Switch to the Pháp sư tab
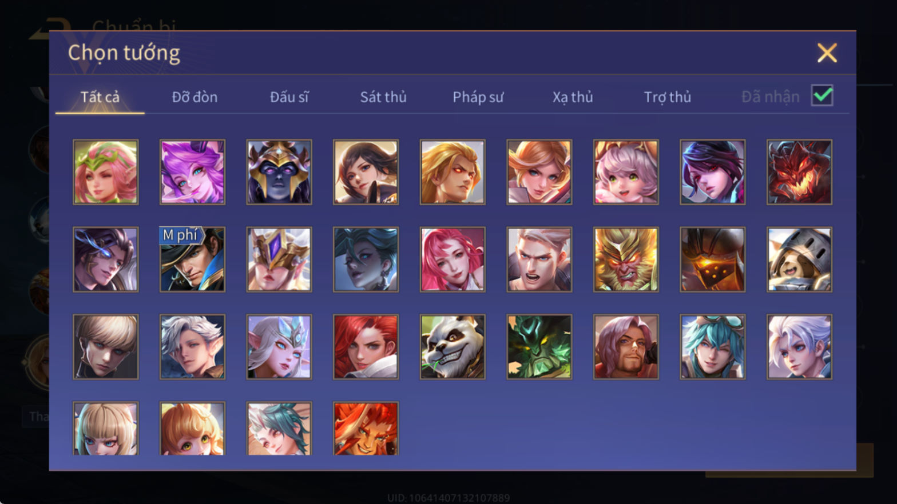897x504 pixels. point(478,97)
